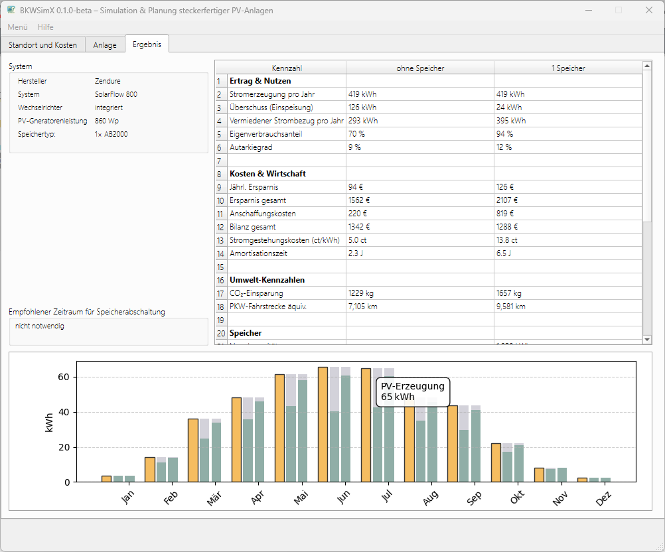Screen dimensions: 665x552
Task: Click the orange March PV production bar
Action: point(193,450)
